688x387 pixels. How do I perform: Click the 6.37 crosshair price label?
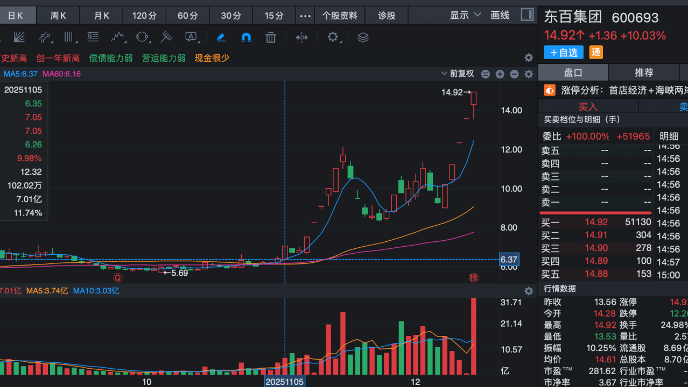coord(509,260)
